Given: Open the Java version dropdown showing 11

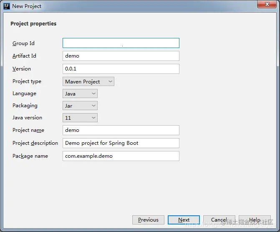Looking at the screenshot, I should pyautogui.click(x=80, y=118).
